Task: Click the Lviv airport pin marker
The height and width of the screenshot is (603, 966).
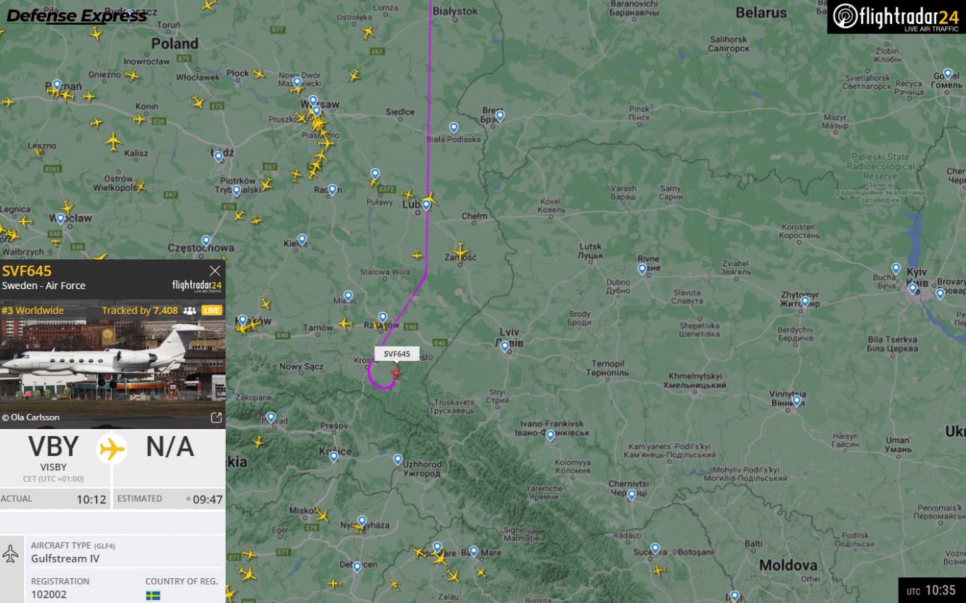Action: [x=505, y=347]
